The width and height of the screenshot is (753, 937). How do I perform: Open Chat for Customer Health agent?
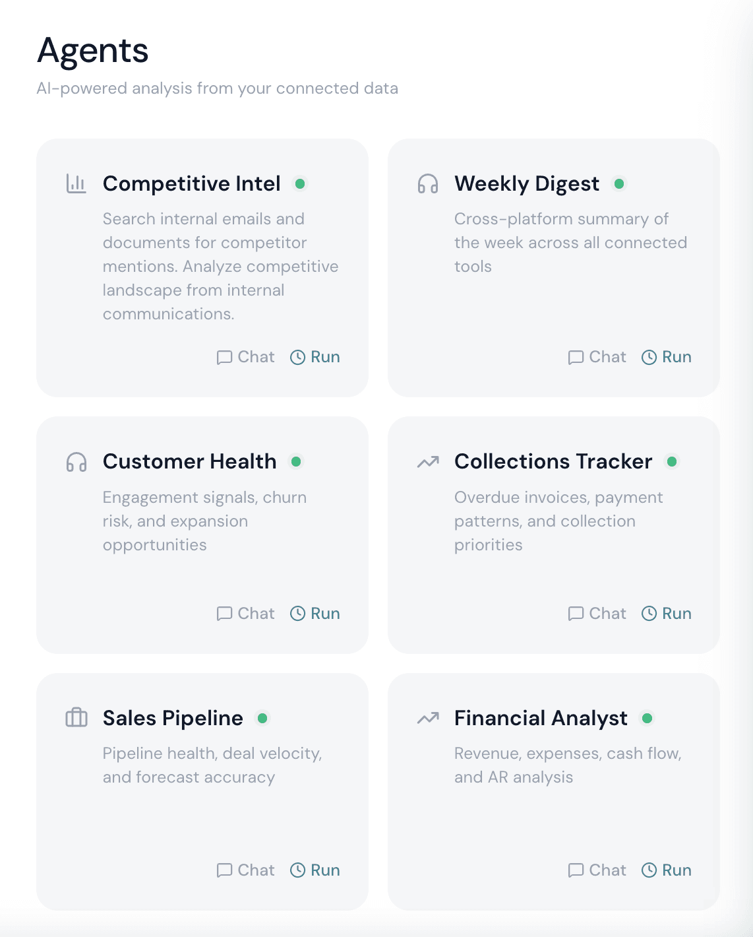point(245,614)
